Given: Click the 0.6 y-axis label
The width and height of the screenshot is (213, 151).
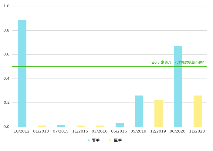Looking at the screenshot, I should click(x=6, y=54).
